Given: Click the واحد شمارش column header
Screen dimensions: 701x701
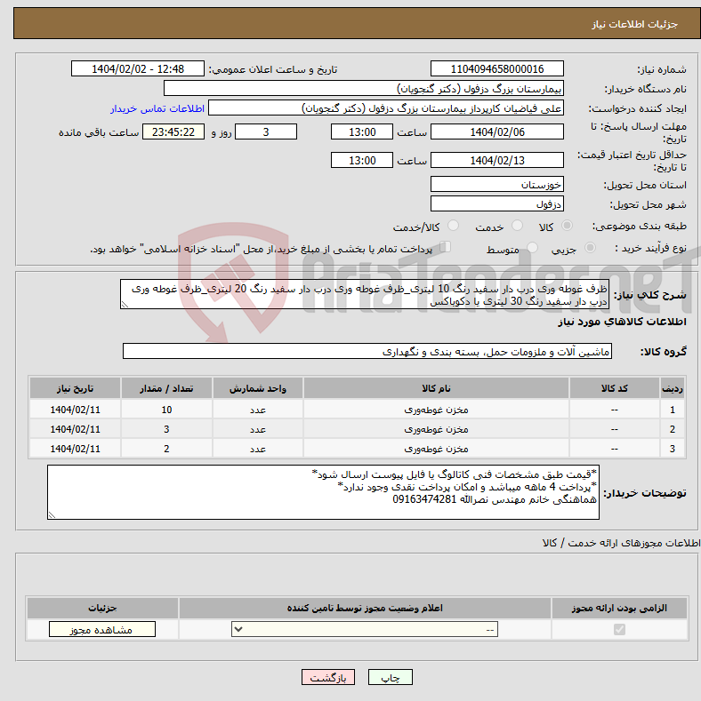Looking at the screenshot, I should [258, 388].
